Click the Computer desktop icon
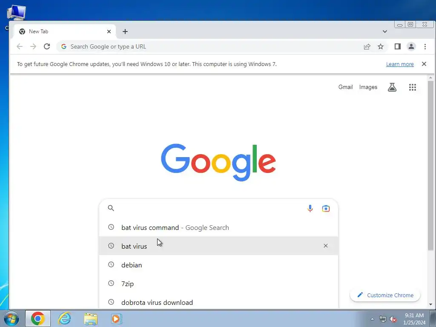The width and height of the screenshot is (436, 327). (x=16, y=12)
